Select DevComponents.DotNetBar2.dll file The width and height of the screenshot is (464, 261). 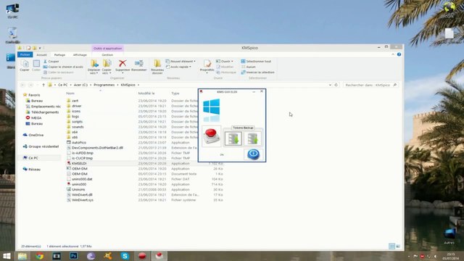(95, 148)
